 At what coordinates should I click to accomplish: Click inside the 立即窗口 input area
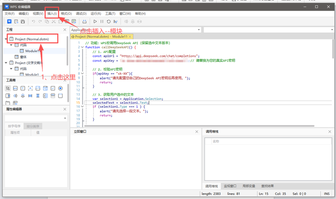click(x=136, y=162)
